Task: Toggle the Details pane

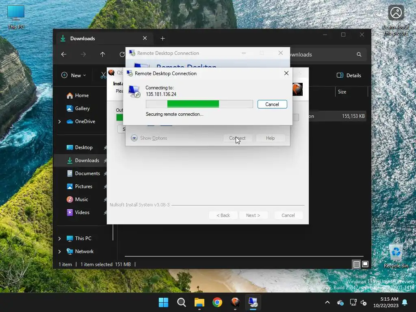Action: (349, 75)
